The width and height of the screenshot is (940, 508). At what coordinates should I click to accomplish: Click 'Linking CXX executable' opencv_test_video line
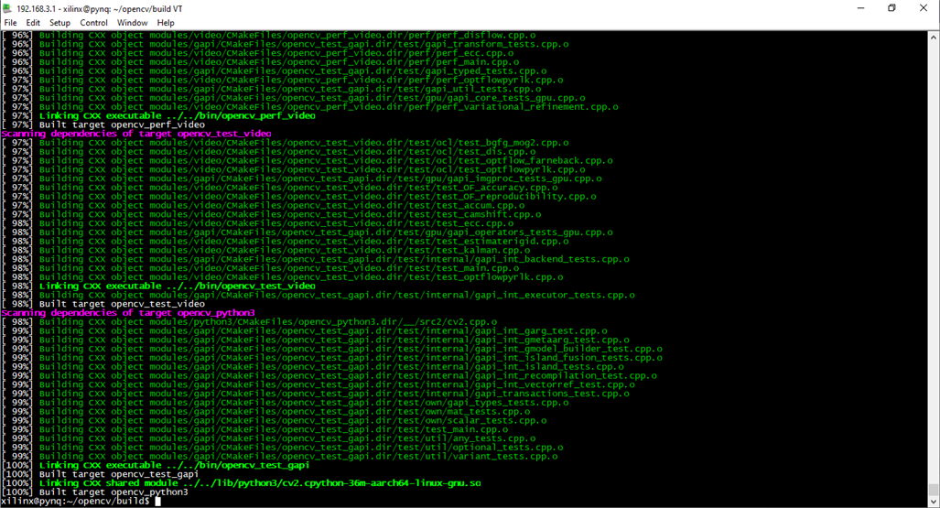click(x=158, y=286)
